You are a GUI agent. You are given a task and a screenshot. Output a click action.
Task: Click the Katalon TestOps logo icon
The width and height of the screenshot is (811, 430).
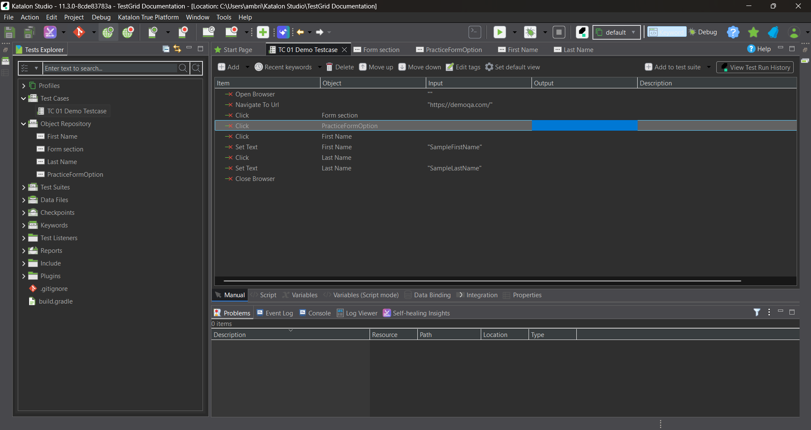coord(582,32)
